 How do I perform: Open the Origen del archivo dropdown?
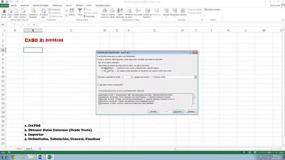pos(195,77)
